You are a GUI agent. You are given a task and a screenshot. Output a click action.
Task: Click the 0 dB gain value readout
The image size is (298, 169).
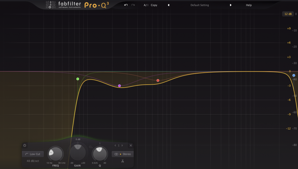78,139
